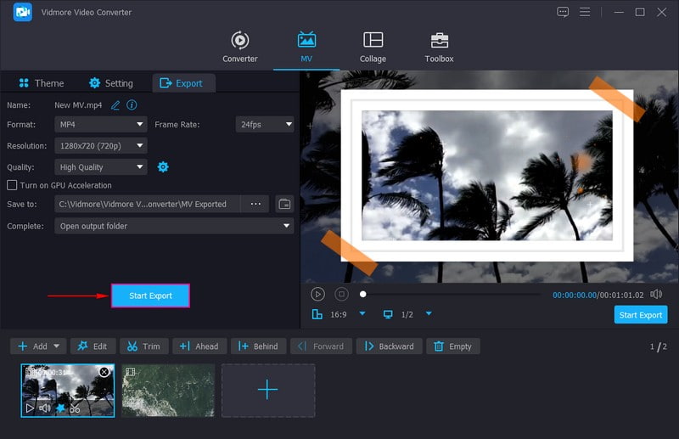Mute the preview volume speaker icon

(x=655, y=294)
